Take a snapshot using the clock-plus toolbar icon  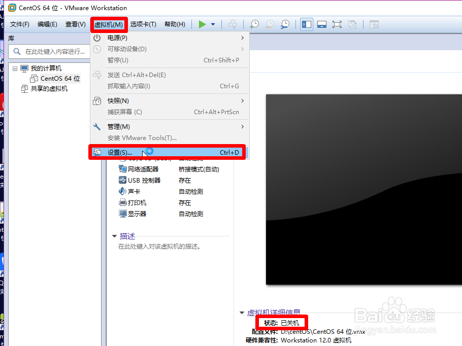tap(254, 24)
